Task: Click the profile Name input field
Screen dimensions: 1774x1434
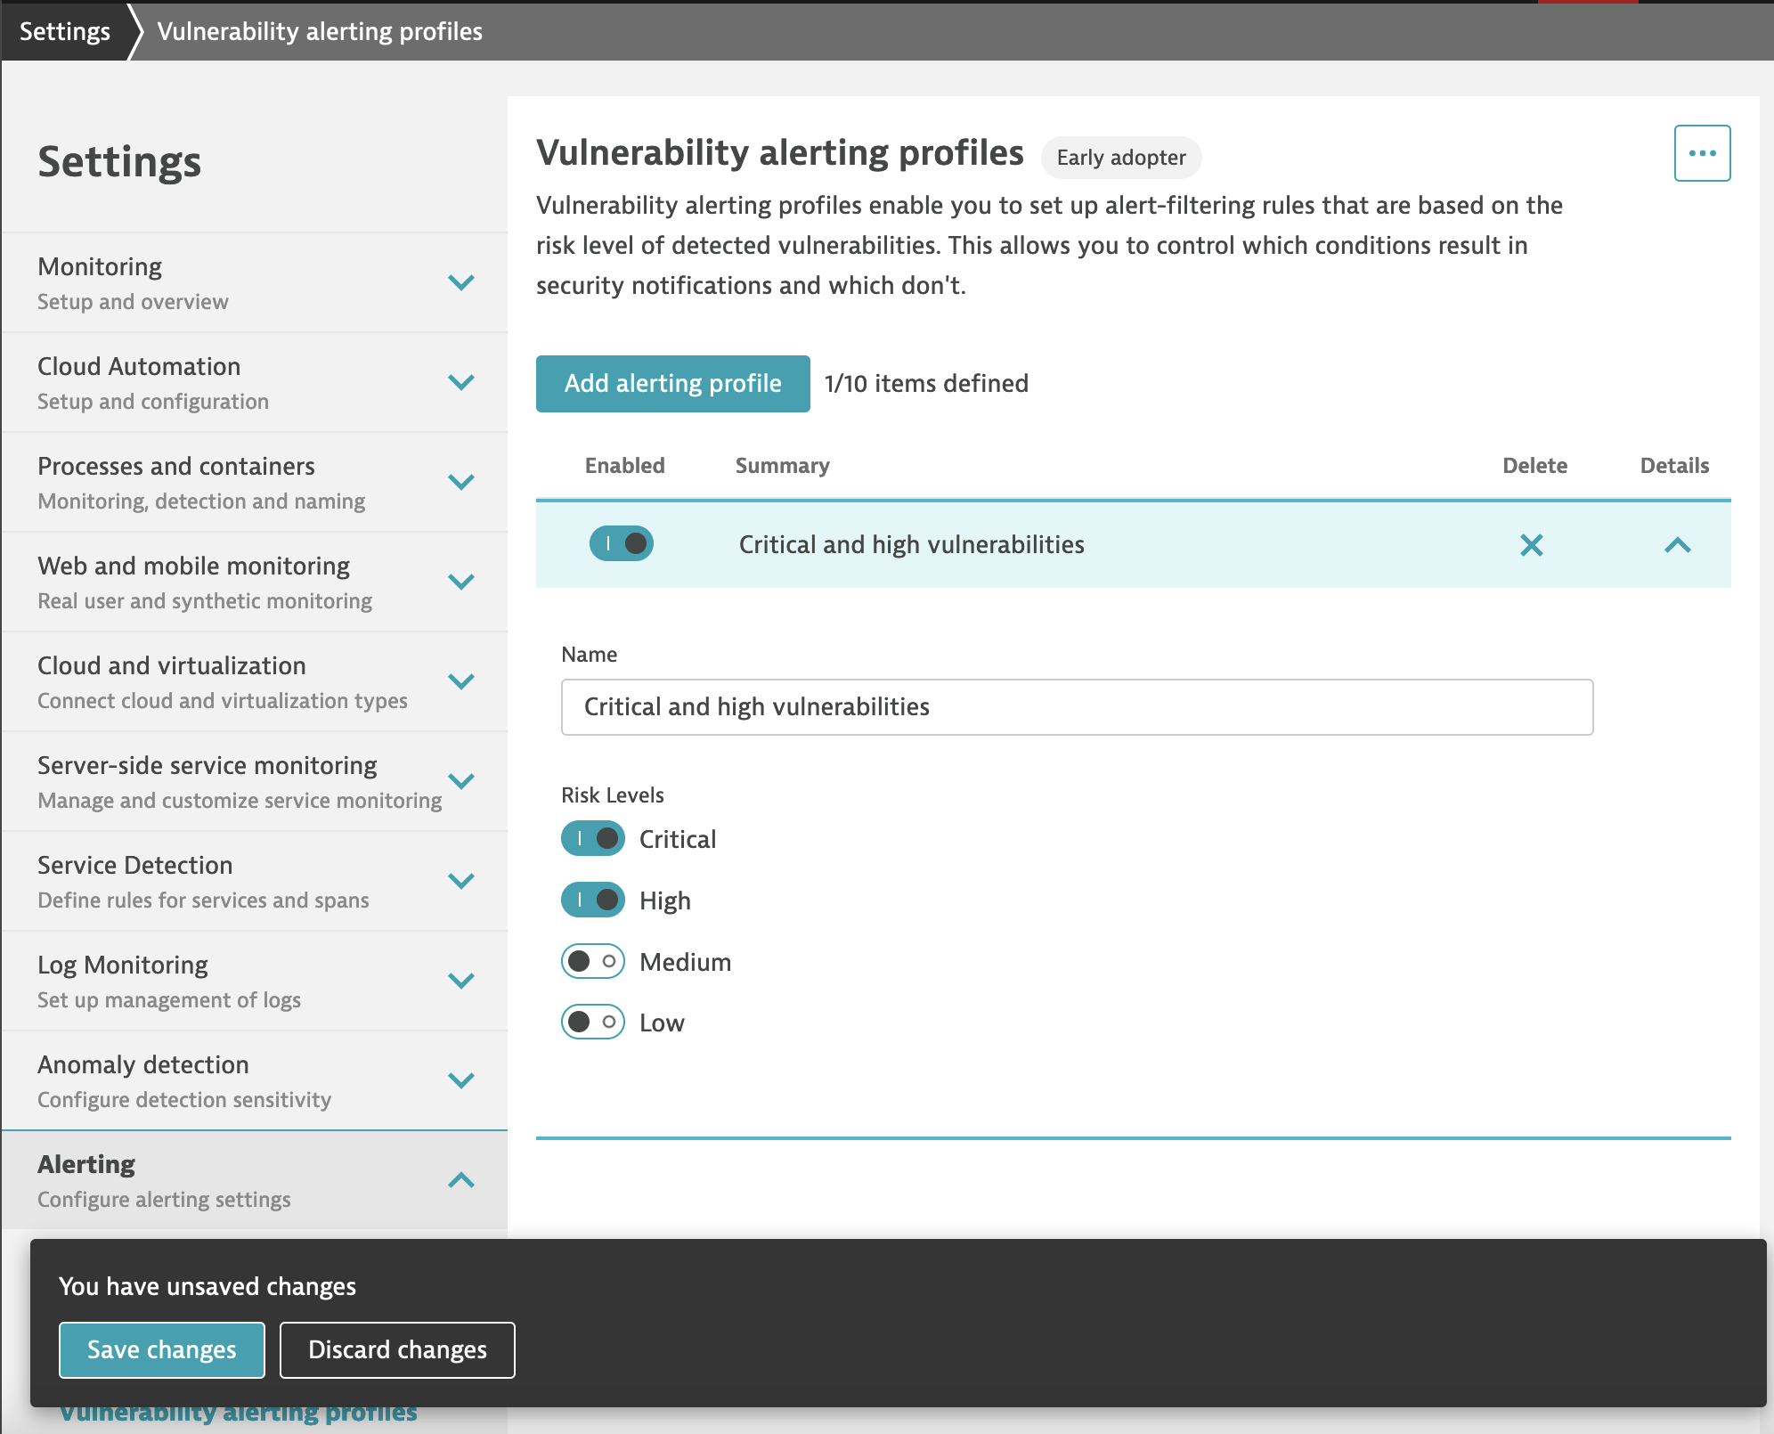Action: coord(1076,707)
